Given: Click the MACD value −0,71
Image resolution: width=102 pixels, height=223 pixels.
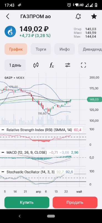Looking at the screenshot, I should (53, 152).
